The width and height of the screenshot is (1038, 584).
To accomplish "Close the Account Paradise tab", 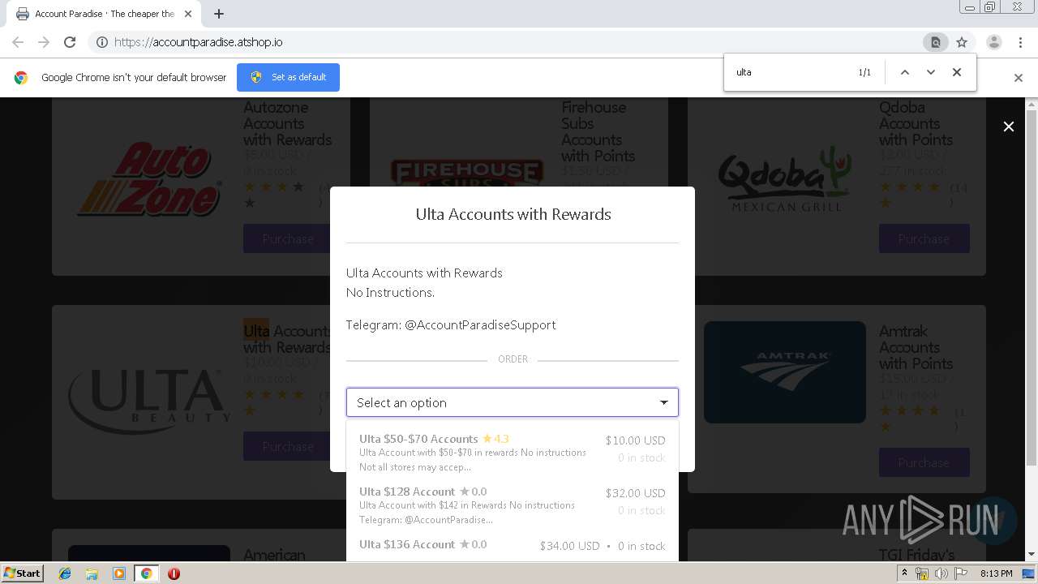I will point(188,14).
